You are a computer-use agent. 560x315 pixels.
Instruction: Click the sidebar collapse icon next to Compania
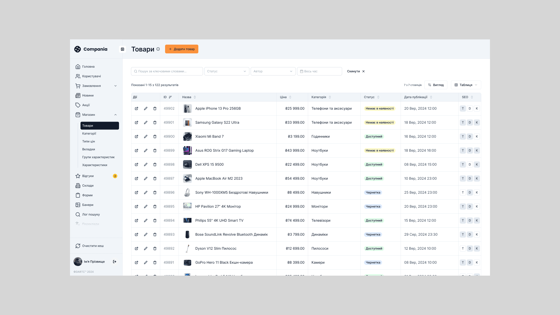coord(123,49)
